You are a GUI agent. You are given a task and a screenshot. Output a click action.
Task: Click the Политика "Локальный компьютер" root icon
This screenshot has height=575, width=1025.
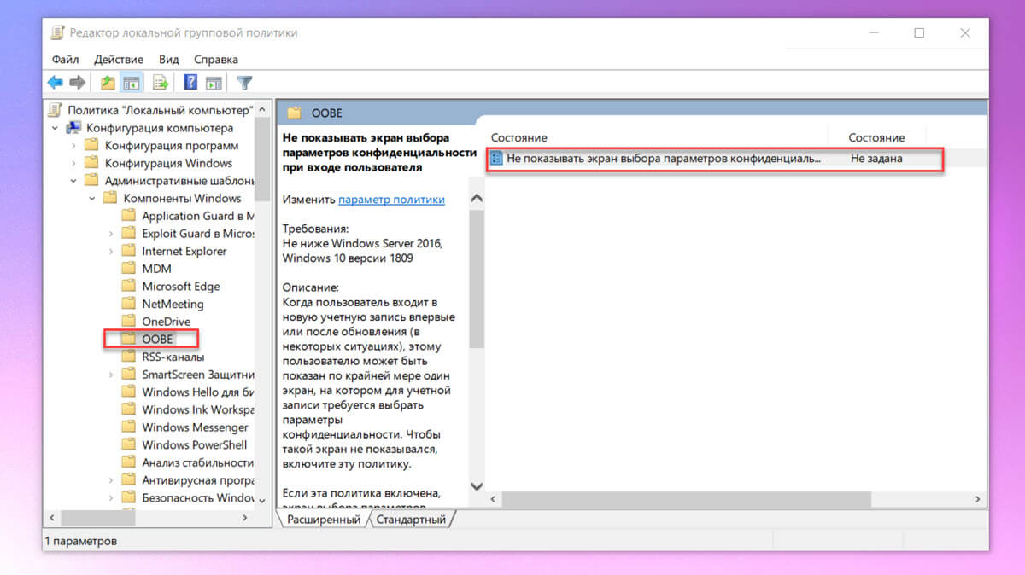click(56, 110)
